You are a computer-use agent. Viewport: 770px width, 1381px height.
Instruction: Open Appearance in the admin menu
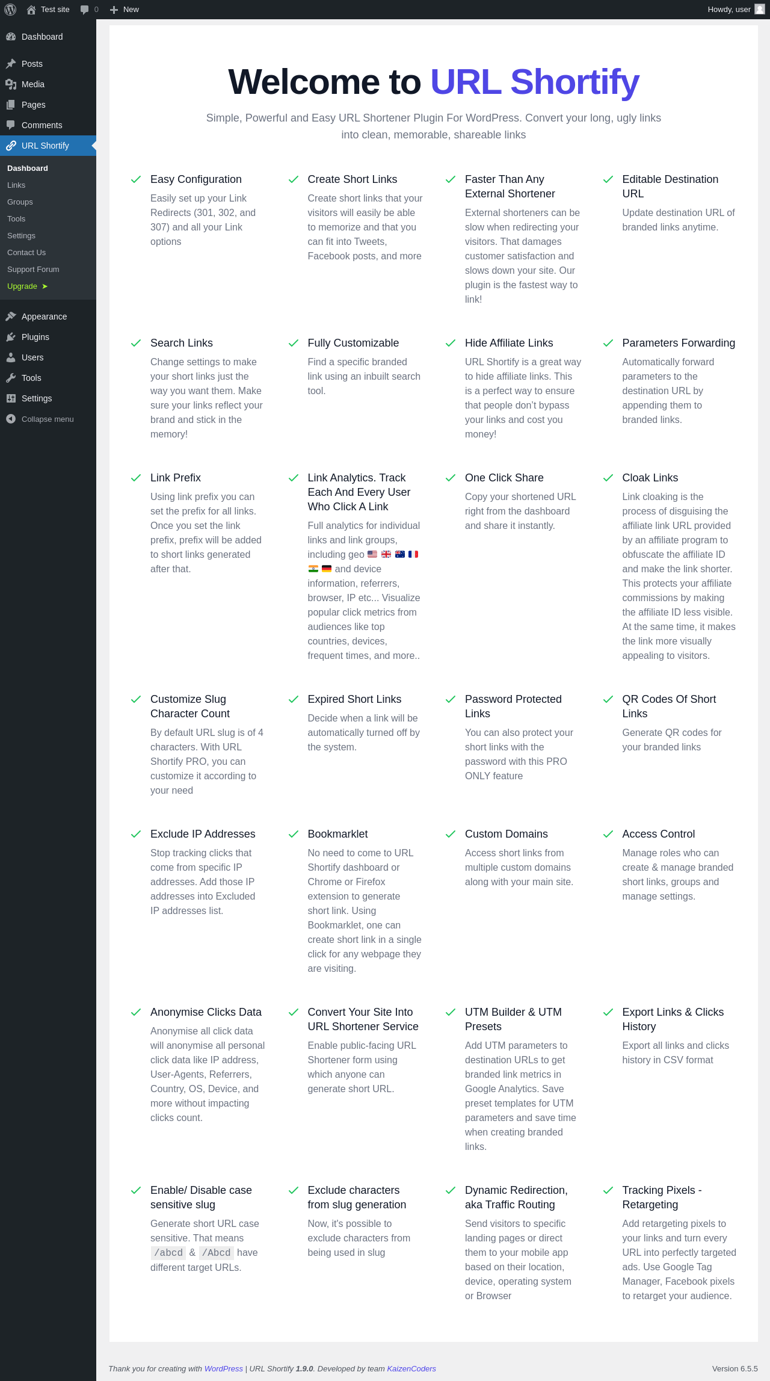click(48, 317)
